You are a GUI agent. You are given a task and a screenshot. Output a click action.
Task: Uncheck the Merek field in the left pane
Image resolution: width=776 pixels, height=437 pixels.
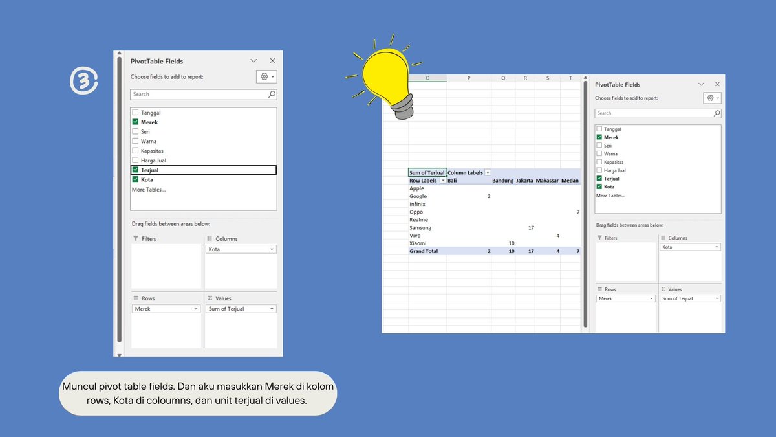135,122
